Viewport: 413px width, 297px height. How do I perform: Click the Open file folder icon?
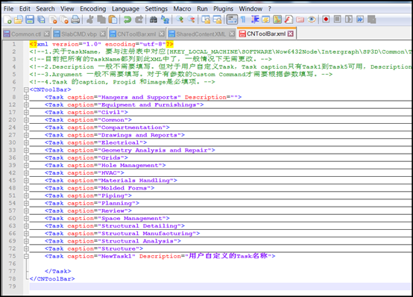point(19,19)
